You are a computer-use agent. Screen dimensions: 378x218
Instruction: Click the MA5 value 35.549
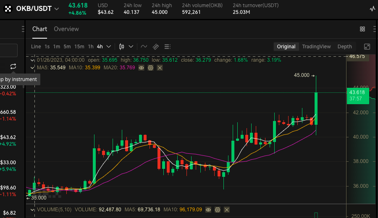58,68
